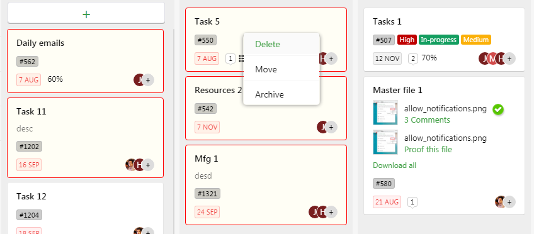
Task: Click the 24 SEP due date on Mfg 1
Action: click(x=207, y=212)
